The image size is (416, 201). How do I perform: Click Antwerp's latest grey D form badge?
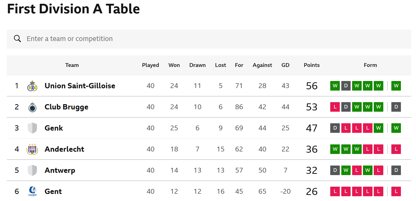pyautogui.click(x=396, y=170)
